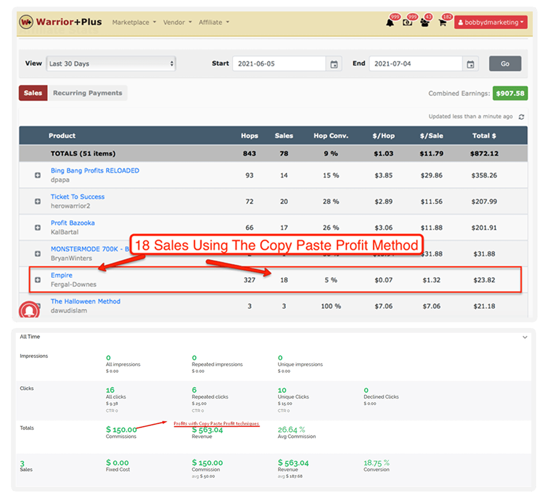This screenshot has height=502, width=548.
Task: Click the $358.26 total for Bing Bang
Action: coord(485,175)
